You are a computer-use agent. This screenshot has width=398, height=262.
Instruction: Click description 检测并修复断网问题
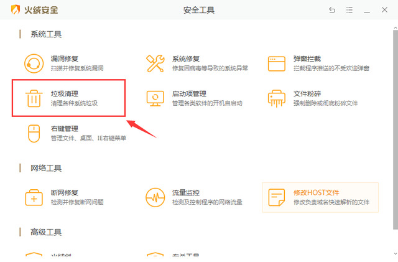(x=77, y=202)
